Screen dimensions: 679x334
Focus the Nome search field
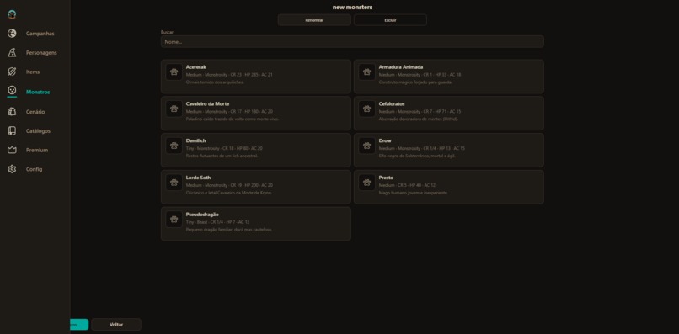pos(352,41)
